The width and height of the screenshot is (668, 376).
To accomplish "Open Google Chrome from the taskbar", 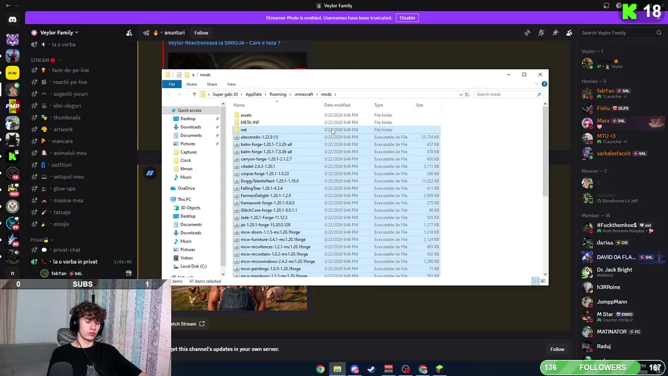I will point(320,369).
